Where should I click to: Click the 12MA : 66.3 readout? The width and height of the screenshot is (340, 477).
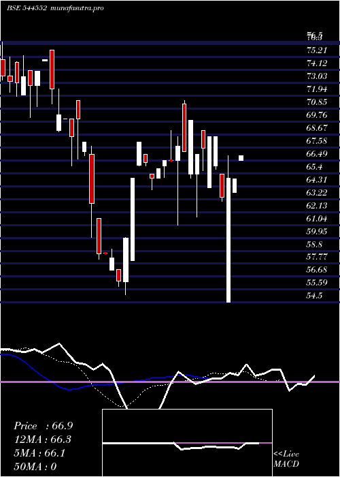point(43,440)
